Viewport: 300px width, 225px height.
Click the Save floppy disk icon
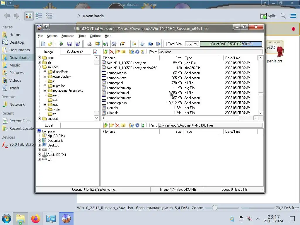pos(69,44)
